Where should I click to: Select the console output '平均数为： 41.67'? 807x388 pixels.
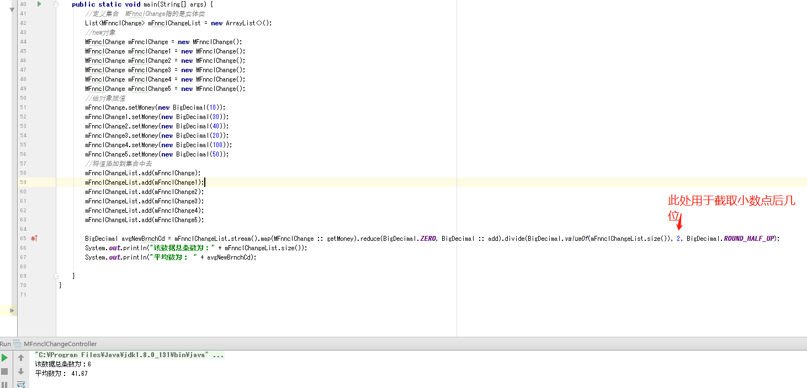61,374
